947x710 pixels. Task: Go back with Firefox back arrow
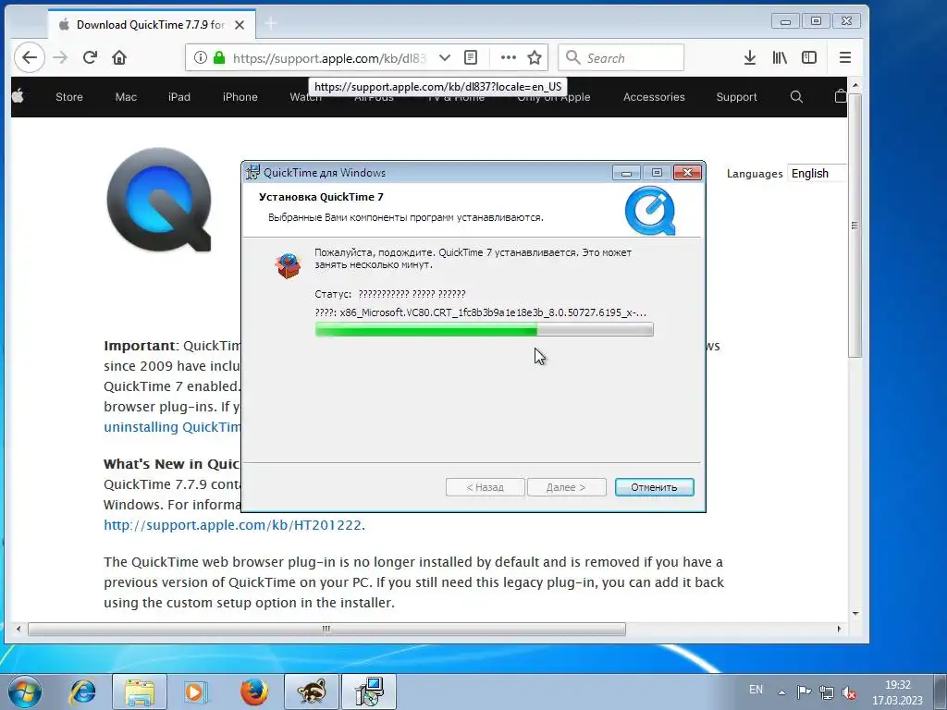point(29,57)
